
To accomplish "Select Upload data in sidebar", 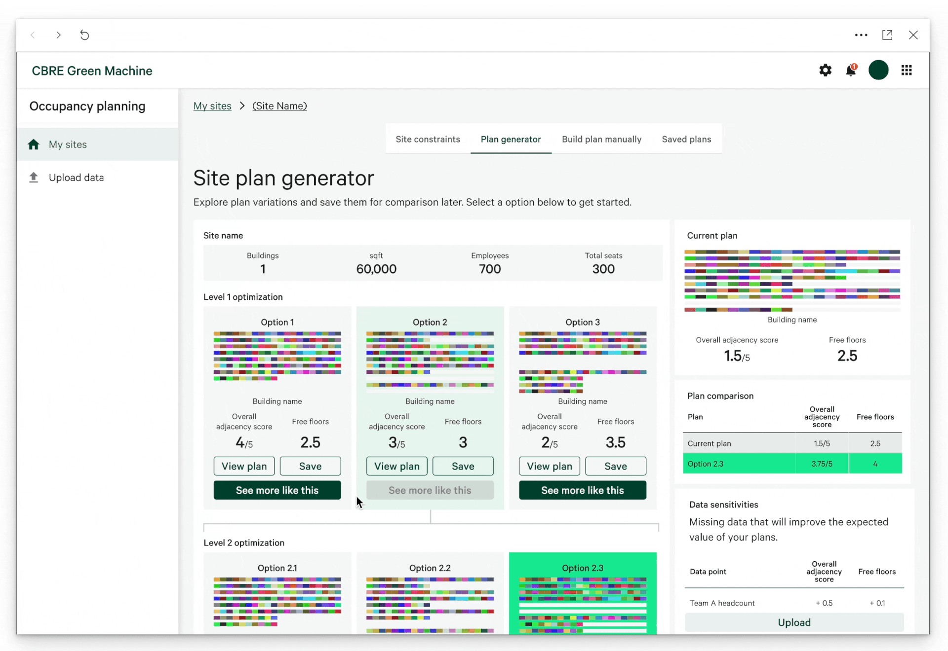I will click(76, 178).
